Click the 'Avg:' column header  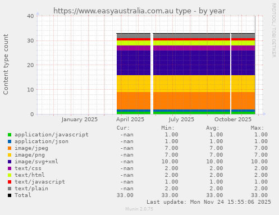pos(213,128)
